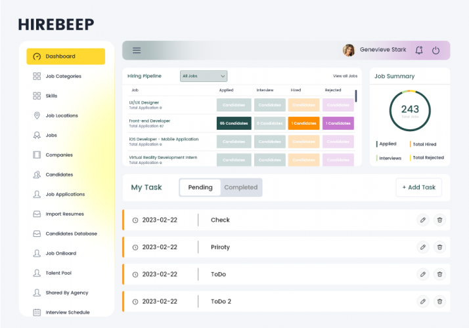Click Virtual Reality Development Intern job
469x328 pixels.
pyautogui.click(x=163, y=157)
